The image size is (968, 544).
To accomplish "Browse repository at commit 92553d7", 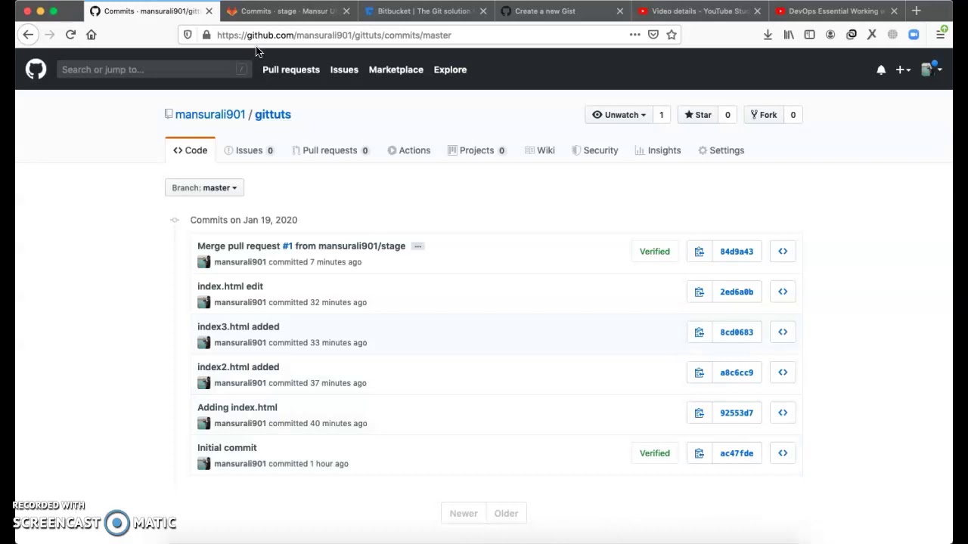I will click(783, 413).
